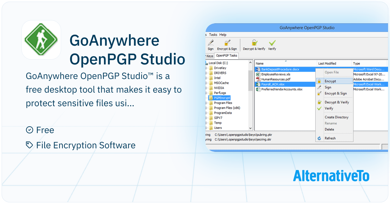Click the padlock icon next to Encrypt

coord(319,81)
